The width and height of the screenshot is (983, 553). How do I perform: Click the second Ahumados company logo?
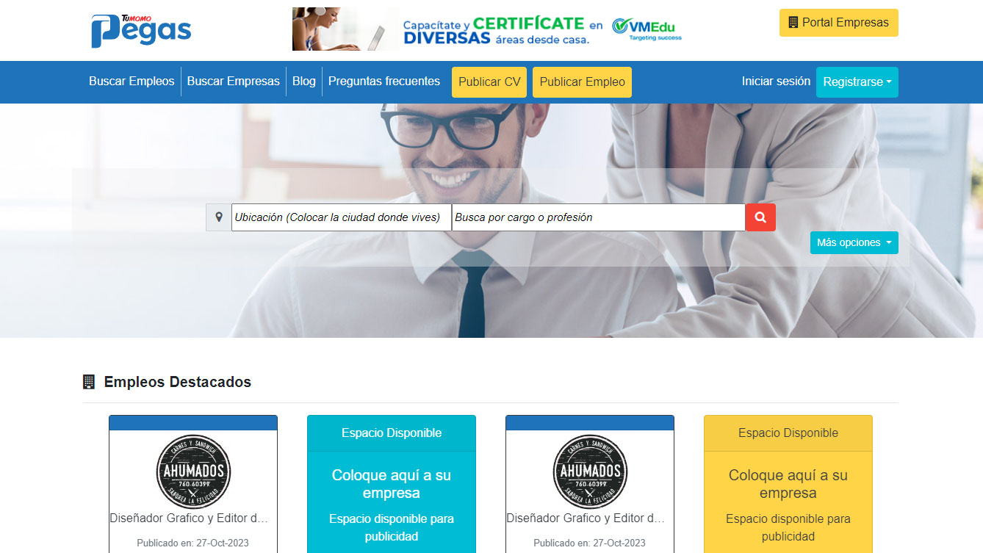coord(590,471)
